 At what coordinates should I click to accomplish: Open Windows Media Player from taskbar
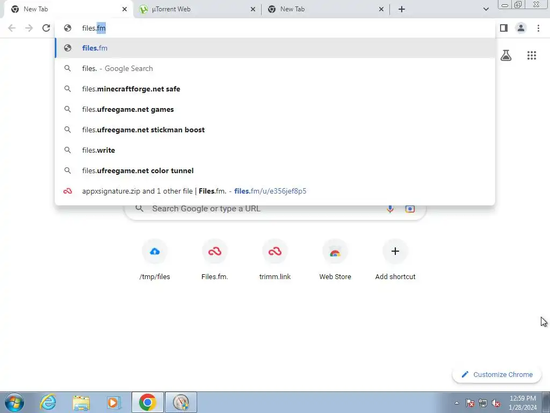pyautogui.click(x=114, y=402)
